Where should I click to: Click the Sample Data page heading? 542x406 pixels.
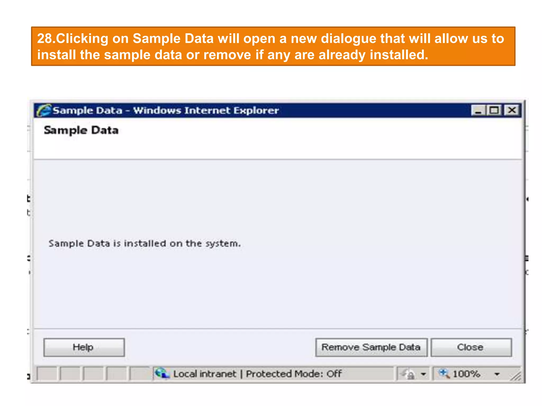[81, 130]
